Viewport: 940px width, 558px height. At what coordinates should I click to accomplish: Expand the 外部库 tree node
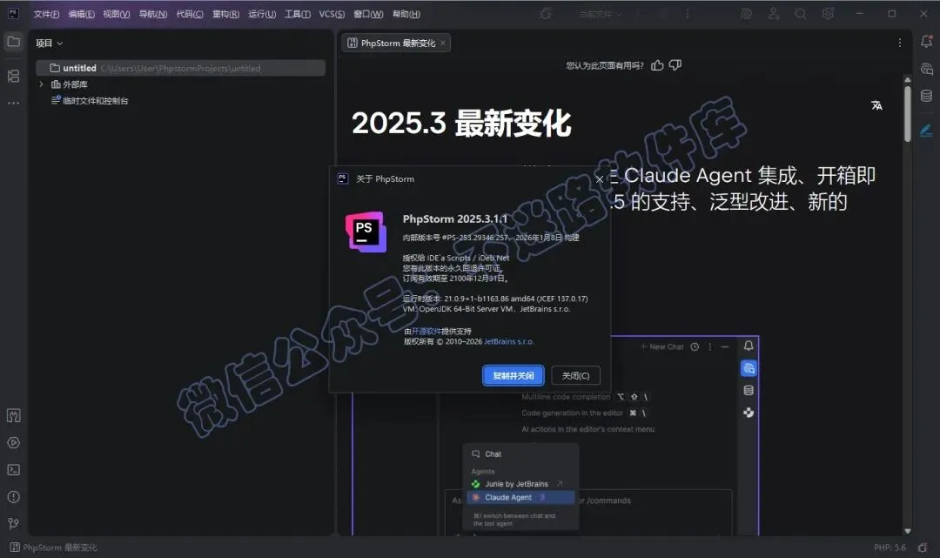tap(41, 84)
